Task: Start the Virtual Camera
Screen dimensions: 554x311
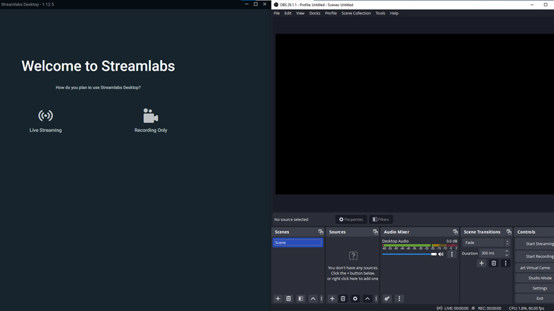Action: [x=535, y=267]
